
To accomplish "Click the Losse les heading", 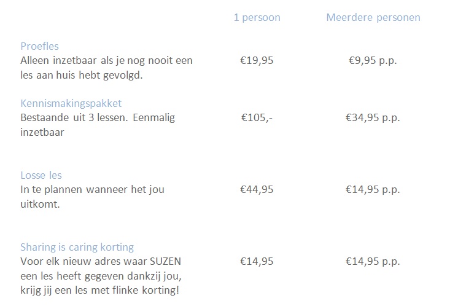I will (41, 175).
